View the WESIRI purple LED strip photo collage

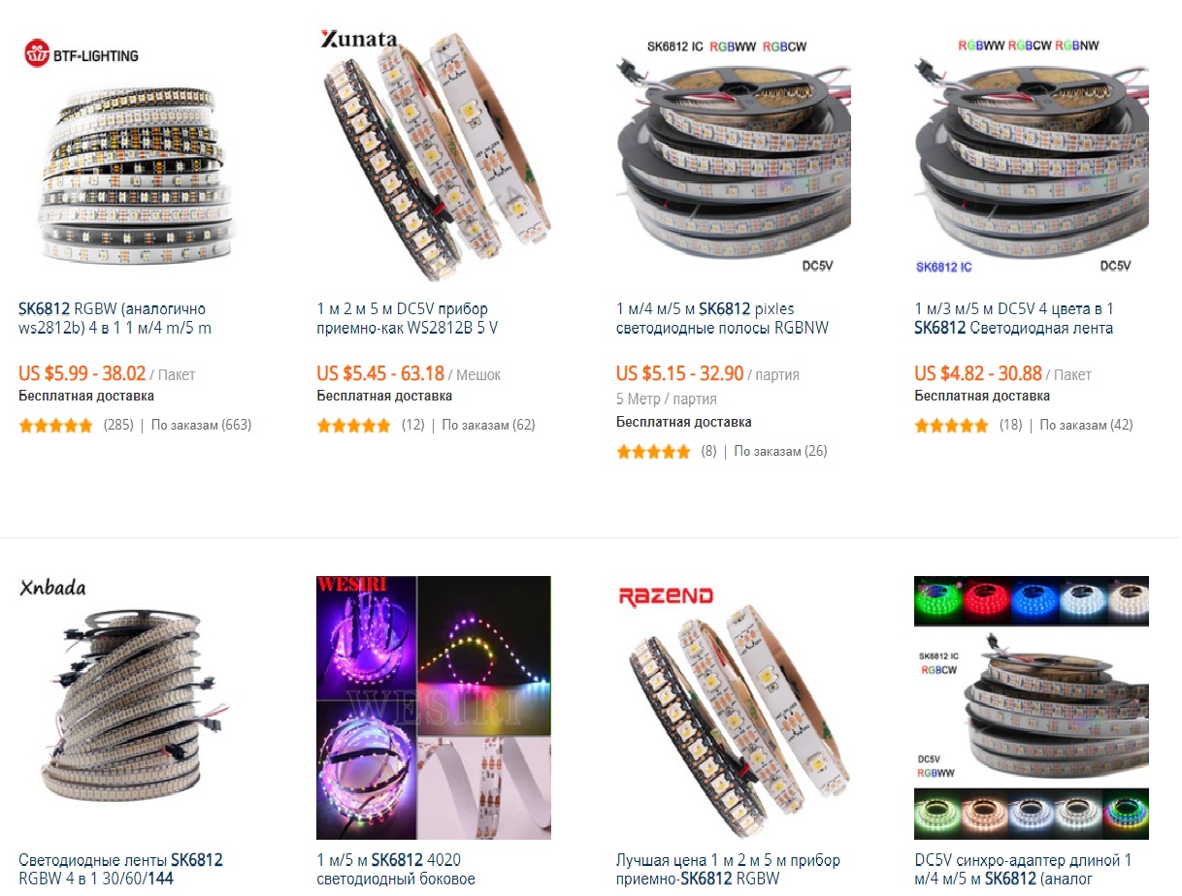[x=434, y=707]
